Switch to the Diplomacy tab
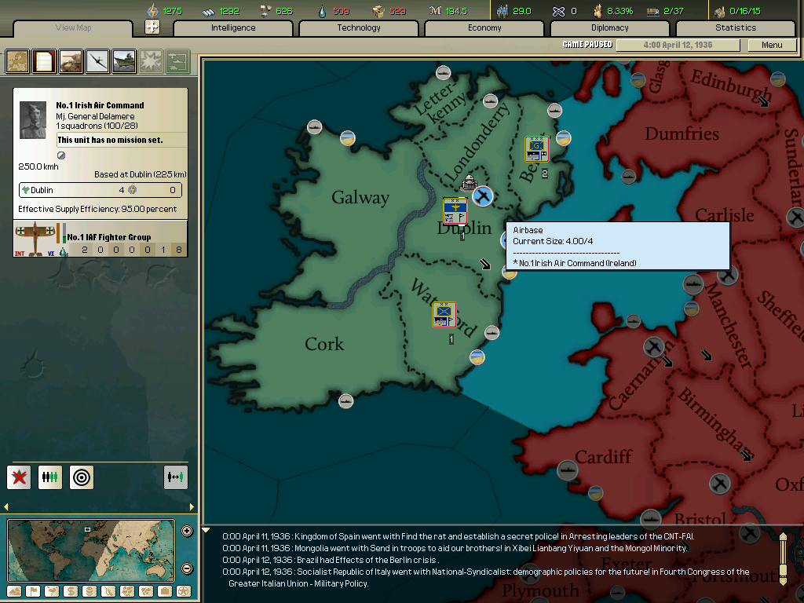Image resolution: width=804 pixels, height=603 pixels. 610,28
